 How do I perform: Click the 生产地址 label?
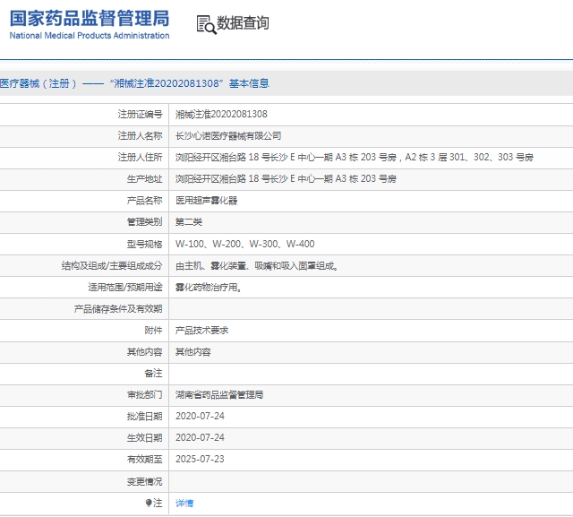pyautogui.click(x=145, y=179)
